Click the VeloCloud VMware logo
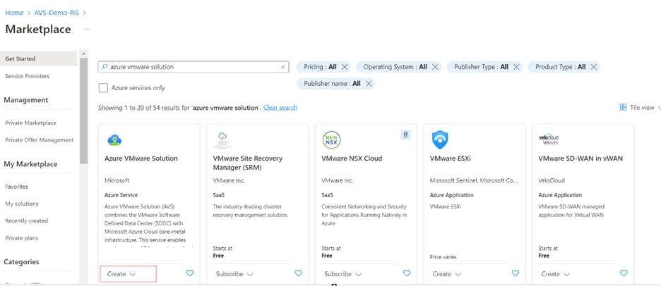 [x=549, y=139]
